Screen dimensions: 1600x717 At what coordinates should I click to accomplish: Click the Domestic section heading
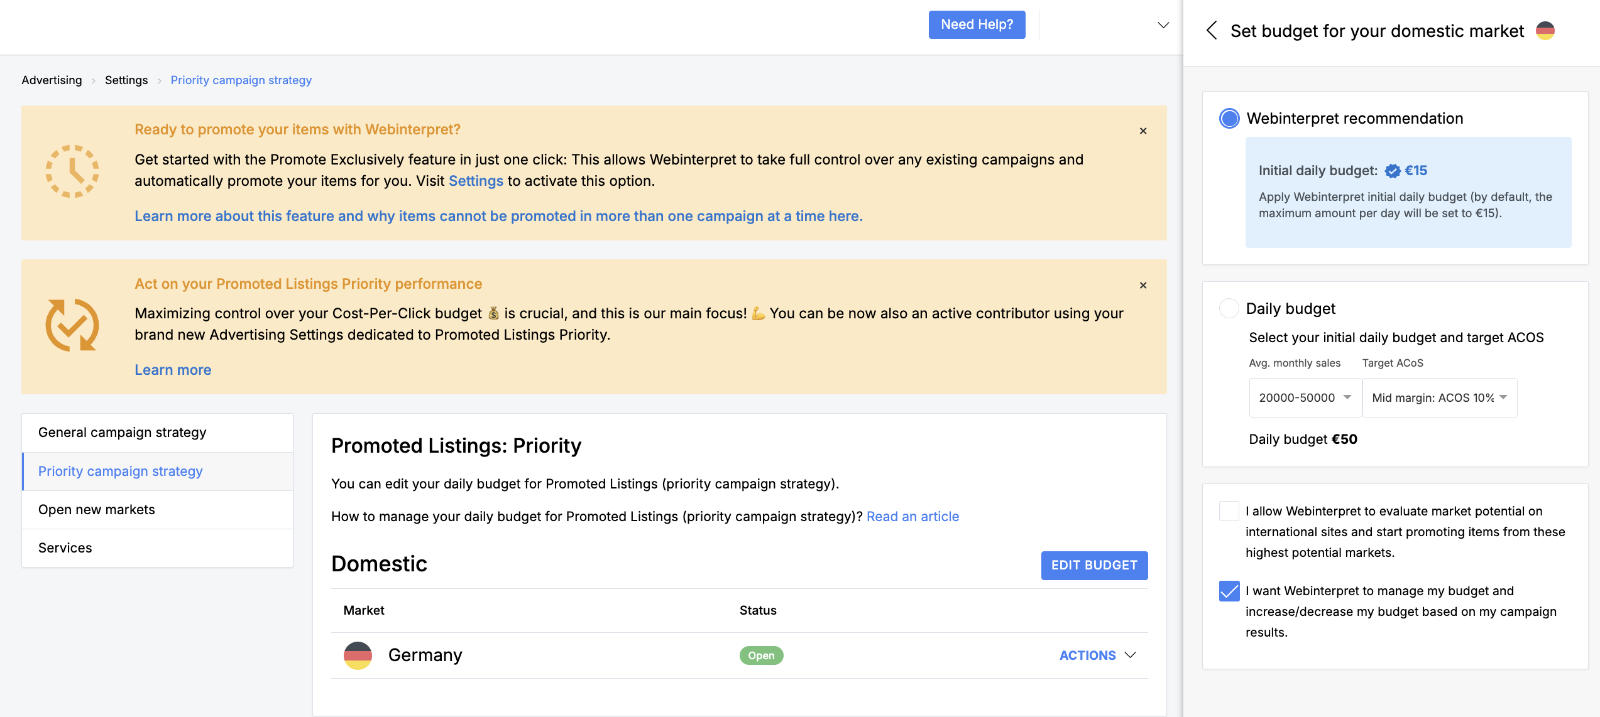(x=379, y=564)
